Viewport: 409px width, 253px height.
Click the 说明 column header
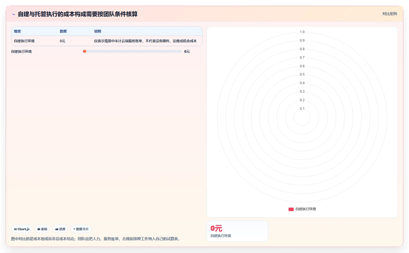(97, 31)
